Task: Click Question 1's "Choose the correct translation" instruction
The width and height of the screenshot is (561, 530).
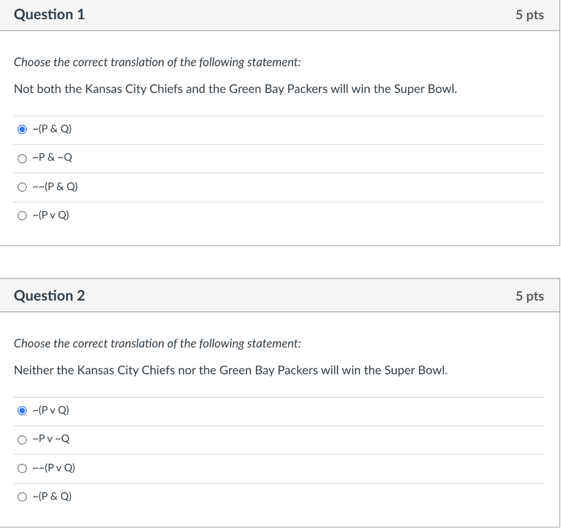Action: (157, 62)
